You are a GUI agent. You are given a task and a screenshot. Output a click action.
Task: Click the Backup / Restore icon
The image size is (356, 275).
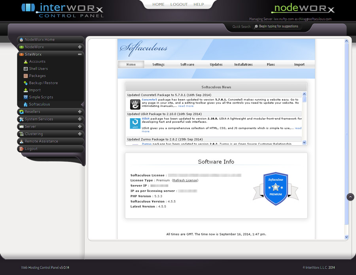(26, 83)
